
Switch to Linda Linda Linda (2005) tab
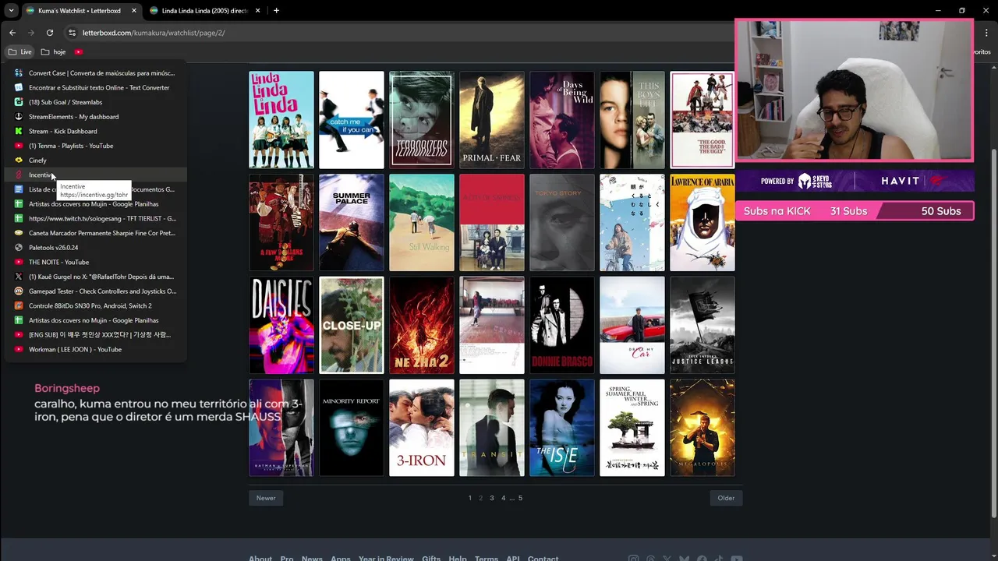pos(204,11)
